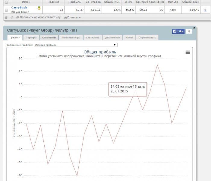Viewport: 211px width, 181px height.
Task: Switch to the Графики tab
Action: click(15, 38)
